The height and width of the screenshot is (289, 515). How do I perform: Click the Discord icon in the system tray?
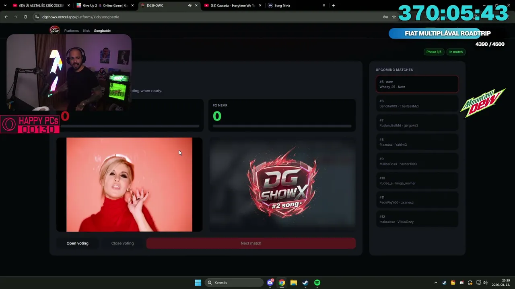click(x=461, y=283)
